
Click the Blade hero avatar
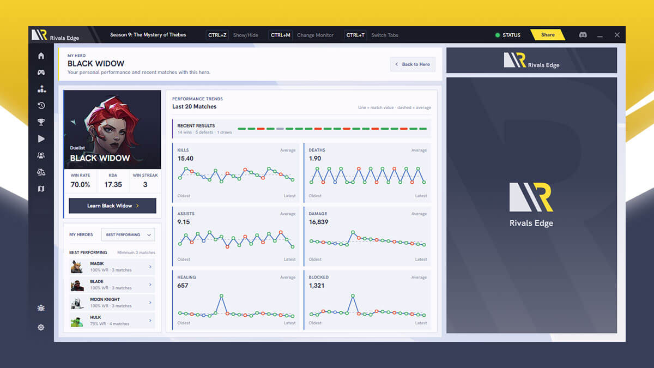(77, 285)
